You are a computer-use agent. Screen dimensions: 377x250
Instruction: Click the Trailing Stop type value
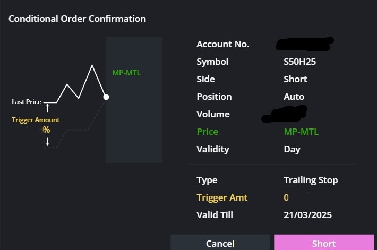(311, 180)
